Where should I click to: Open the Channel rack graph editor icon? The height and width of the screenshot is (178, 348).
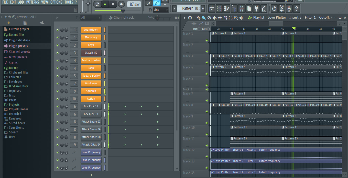click(177, 18)
